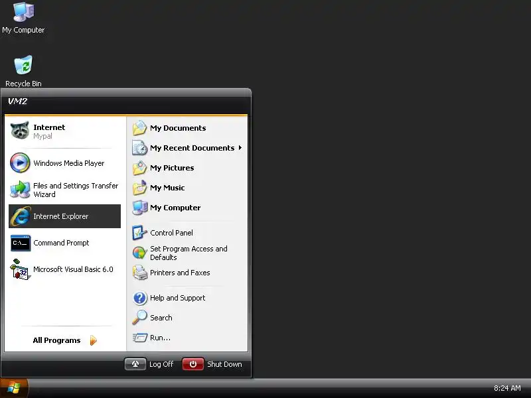Click the My Computer desktop label
This screenshot has height=398, width=531.
(23, 30)
